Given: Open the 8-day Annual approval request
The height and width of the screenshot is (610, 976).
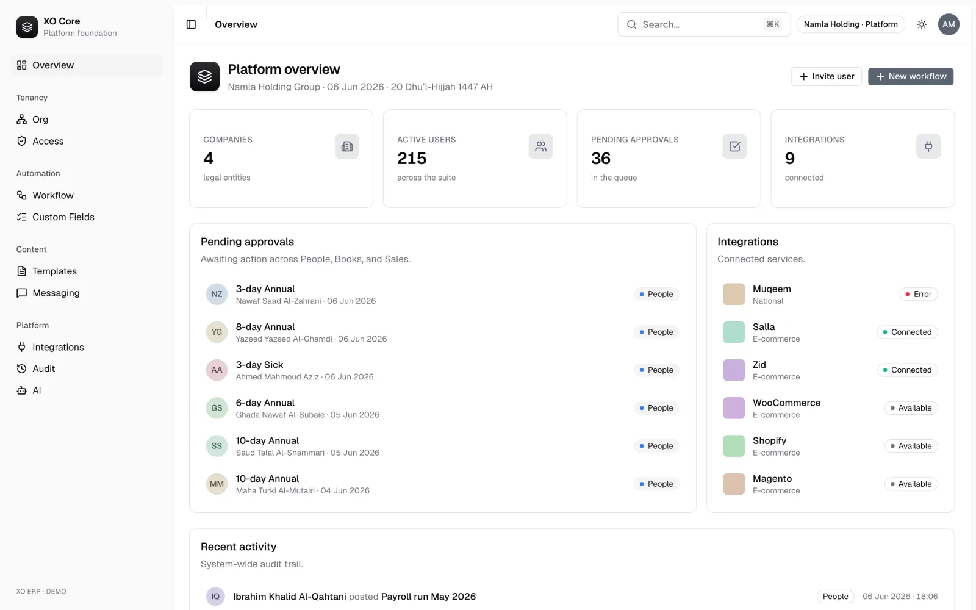Looking at the screenshot, I should point(443,332).
